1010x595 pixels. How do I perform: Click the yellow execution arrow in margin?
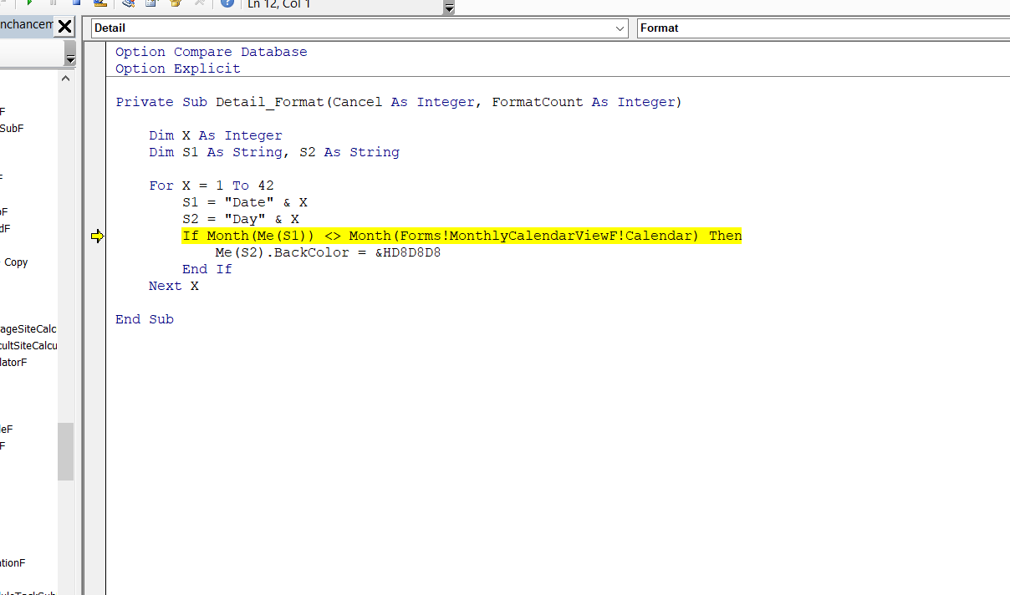tap(97, 236)
